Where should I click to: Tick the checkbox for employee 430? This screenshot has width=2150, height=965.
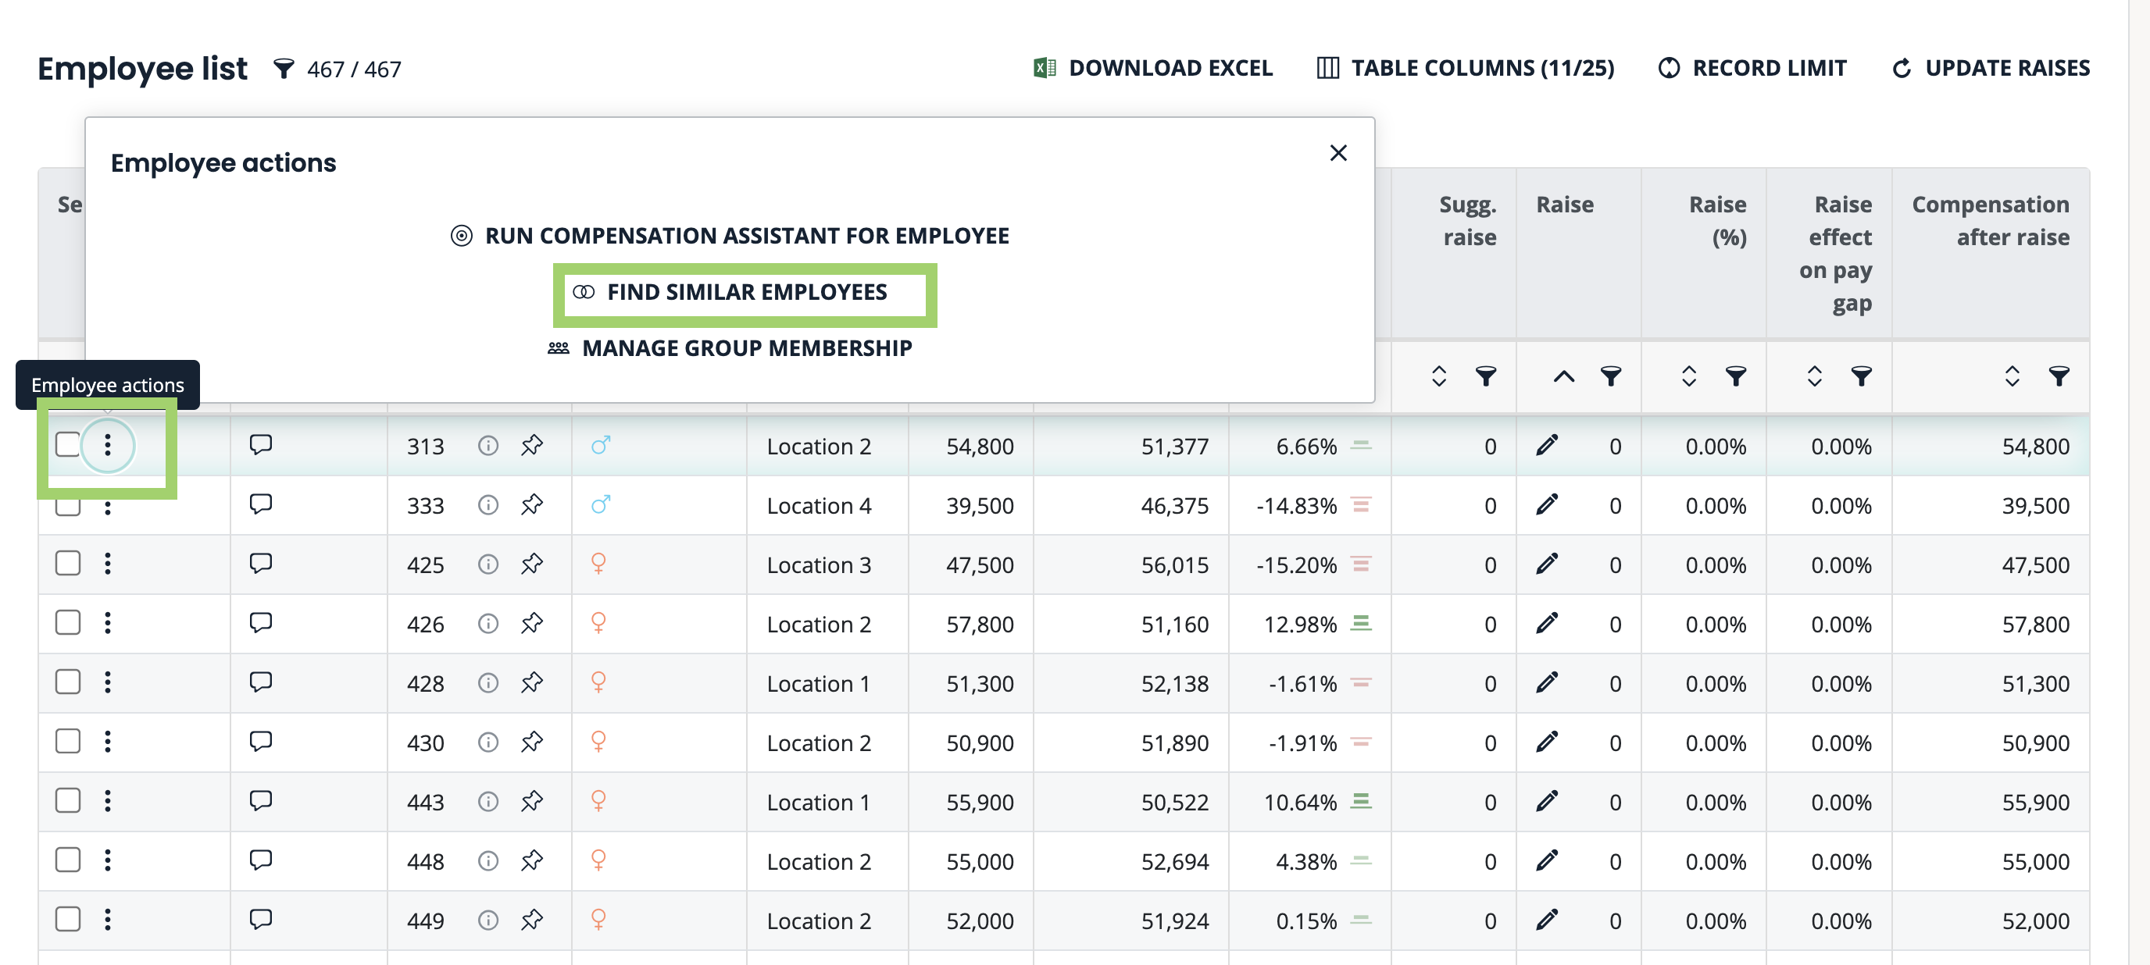point(68,741)
